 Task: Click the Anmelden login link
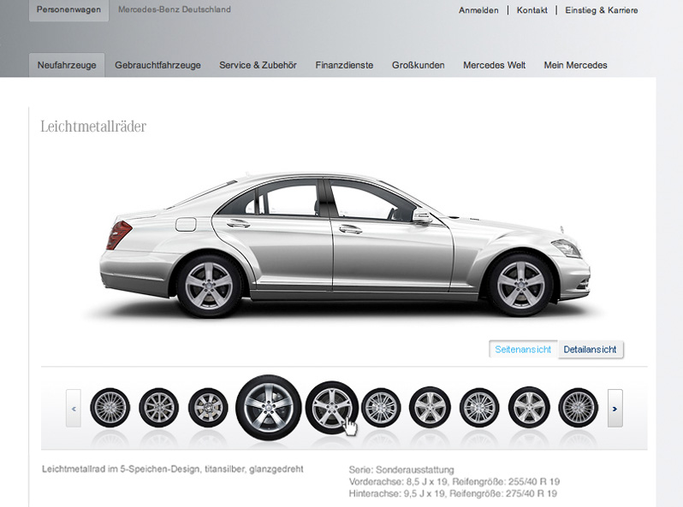478,11
